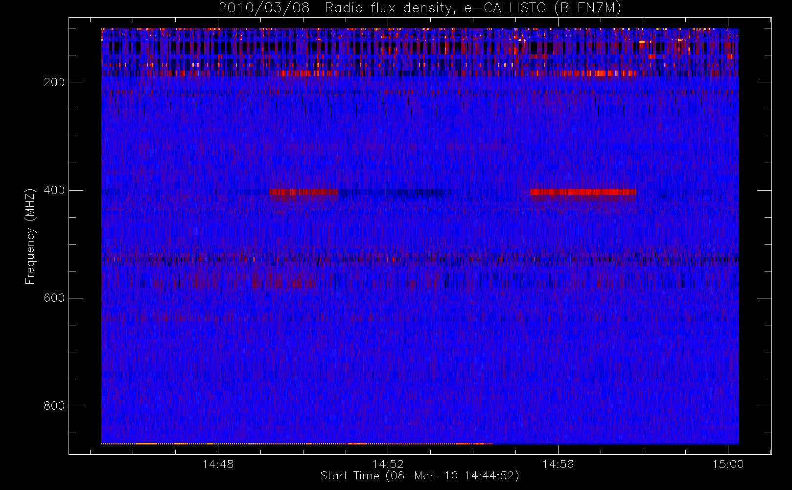The width and height of the screenshot is (792, 490).
Task: Click the 'Frequency (MHZ)' axis label
Action: (30, 236)
